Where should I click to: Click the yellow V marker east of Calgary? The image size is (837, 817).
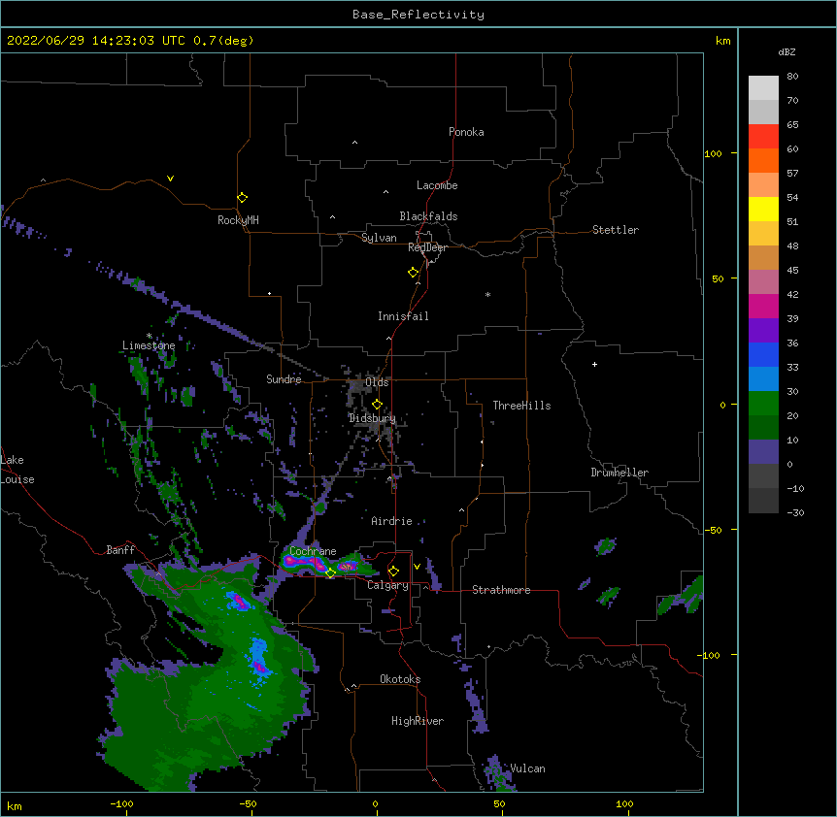[x=417, y=567]
